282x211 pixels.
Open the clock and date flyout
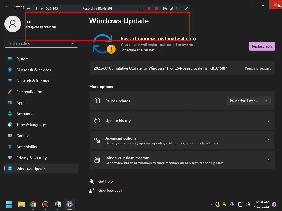click(261, 204)
